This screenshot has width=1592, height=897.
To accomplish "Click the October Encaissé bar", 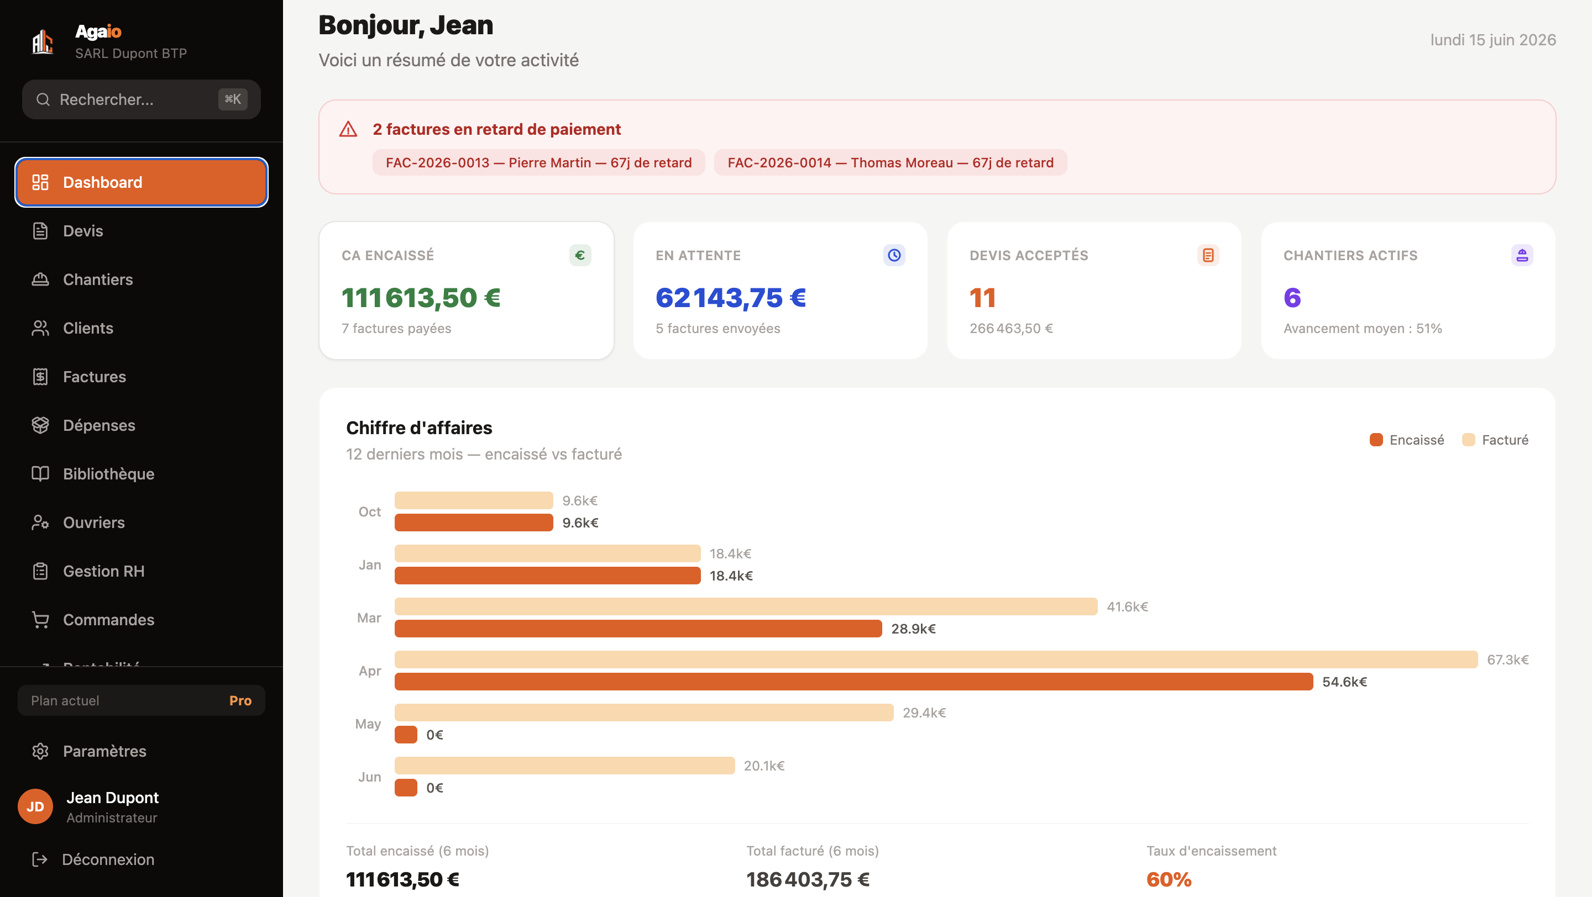I will point(474,523).
